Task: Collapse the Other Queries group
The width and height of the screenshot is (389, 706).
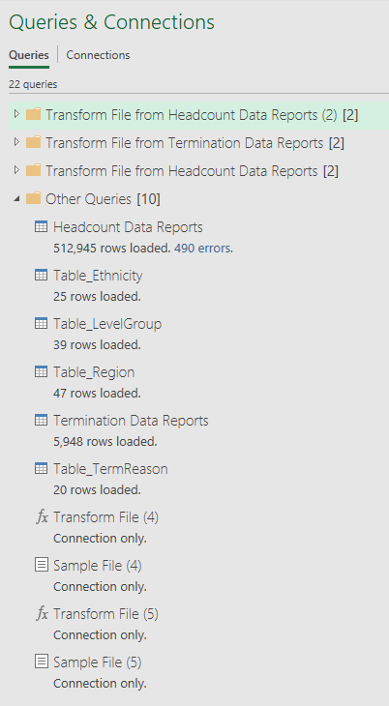Action: [x=16, y=198]
